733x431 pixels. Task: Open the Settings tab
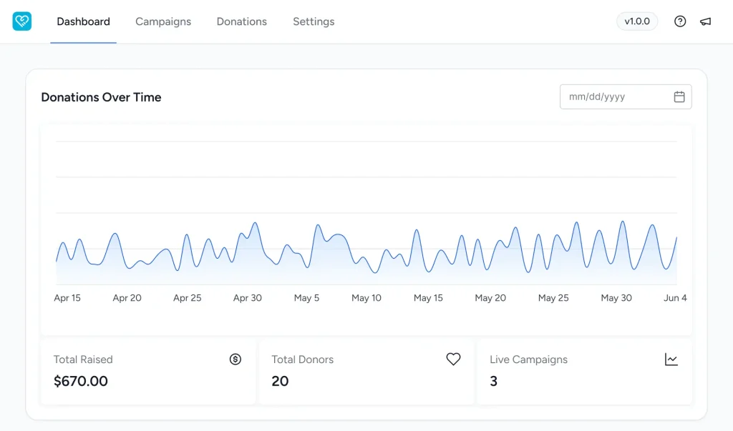click(314, 21)
